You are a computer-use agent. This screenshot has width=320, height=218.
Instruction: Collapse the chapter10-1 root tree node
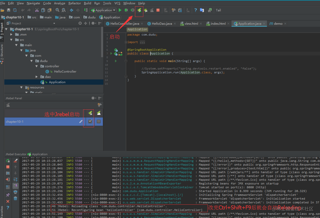coord(6,29)
